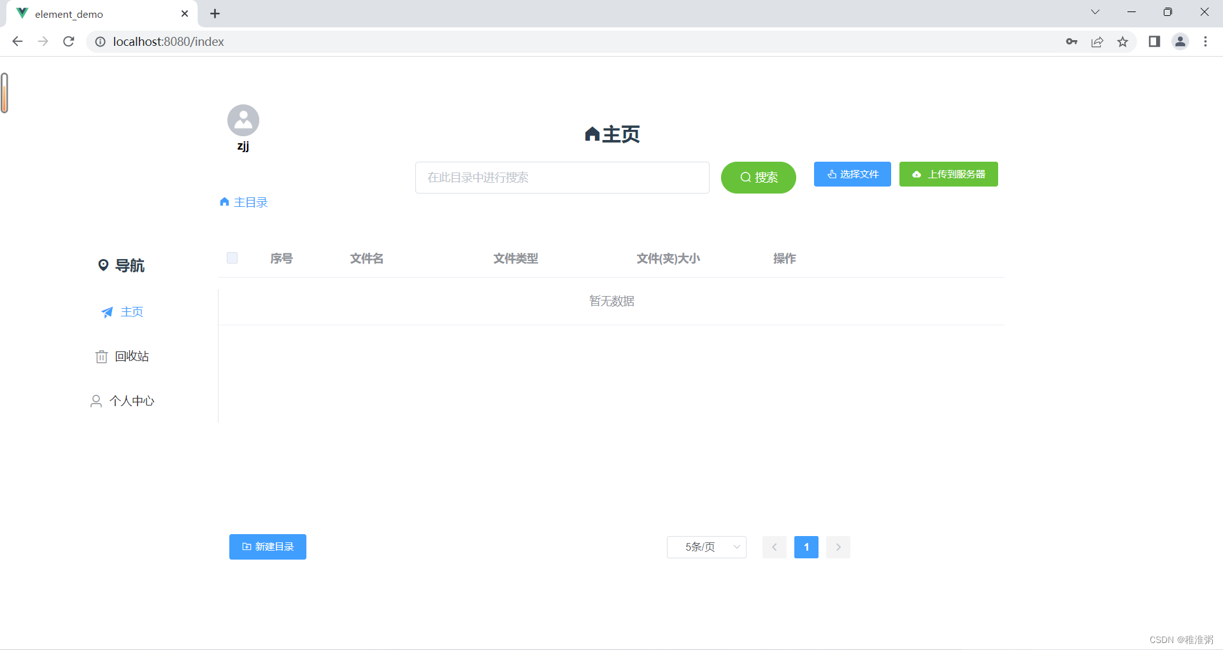The image size is (1223, 650).
Task: Follow the 主目录 breadcrumb link
Action: point(250,201)
